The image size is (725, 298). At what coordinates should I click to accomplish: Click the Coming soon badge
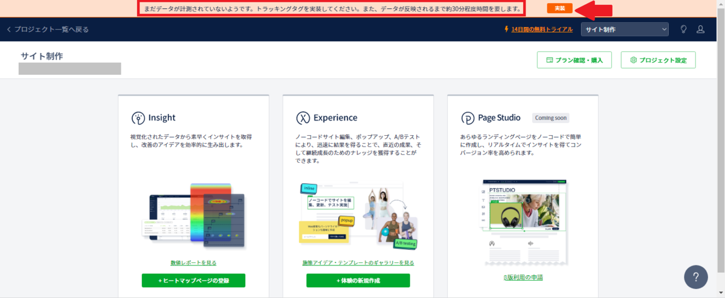tap(550, 118)
